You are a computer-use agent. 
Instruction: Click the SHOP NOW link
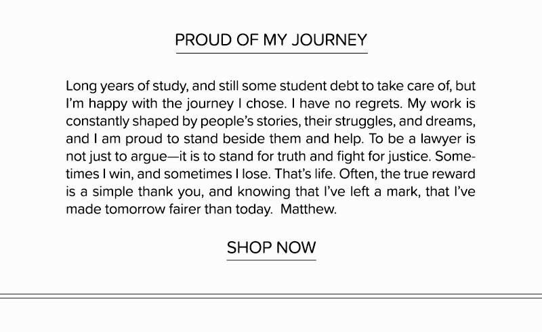point(271,248)
